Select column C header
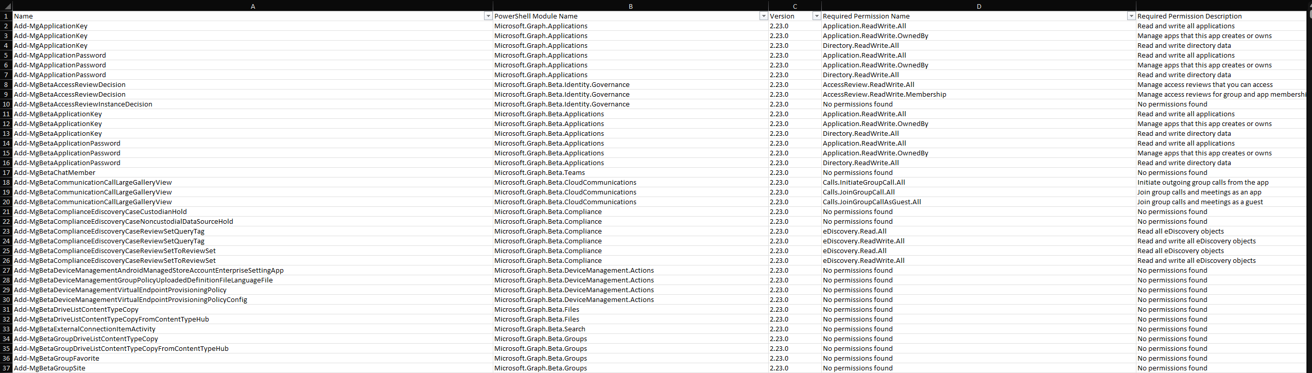This screenshot has width=1312, height=373. [x=795, y=6]
